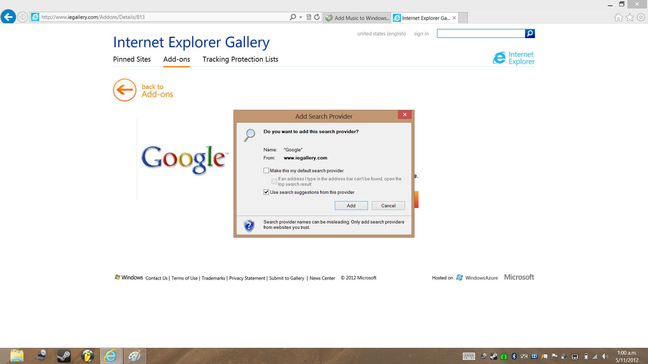Show the touch keyboard from the taskbar
The image size is (648, 364).
tap(469, 356)
